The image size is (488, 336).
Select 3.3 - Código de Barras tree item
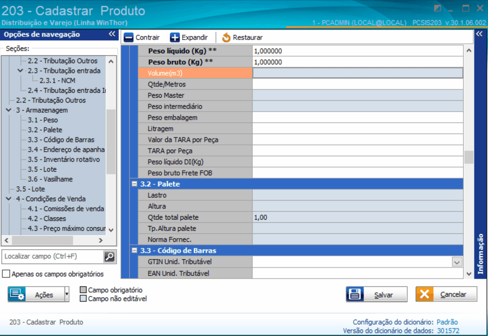pyautogui.click(x=61, y=140)
